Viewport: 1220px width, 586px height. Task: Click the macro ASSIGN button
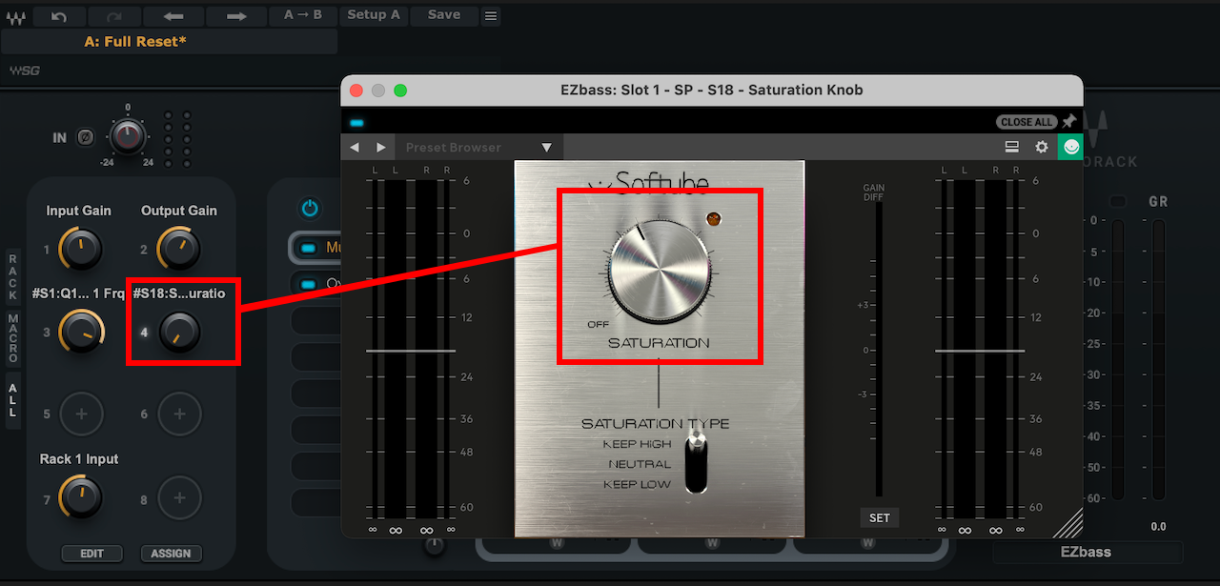(172, 554)
